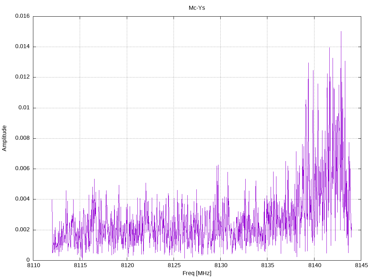Image resolution: width=371 pixels, height=278 pixels.
Task: Select the 8135 x-axis tick label
Action: point(267,266)
